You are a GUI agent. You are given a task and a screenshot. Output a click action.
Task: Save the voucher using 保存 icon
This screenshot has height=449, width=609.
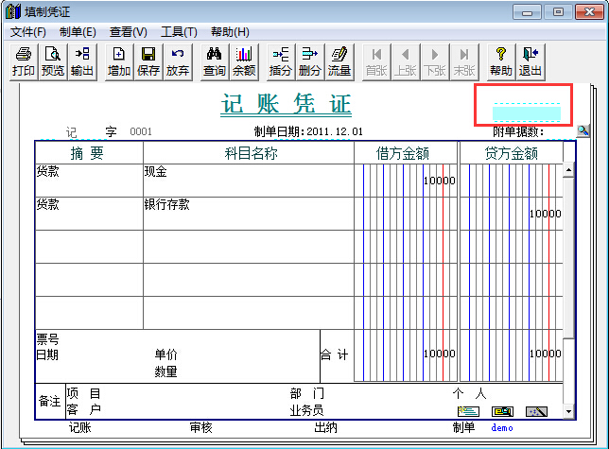pyautogui.click(x=148, y=61)
